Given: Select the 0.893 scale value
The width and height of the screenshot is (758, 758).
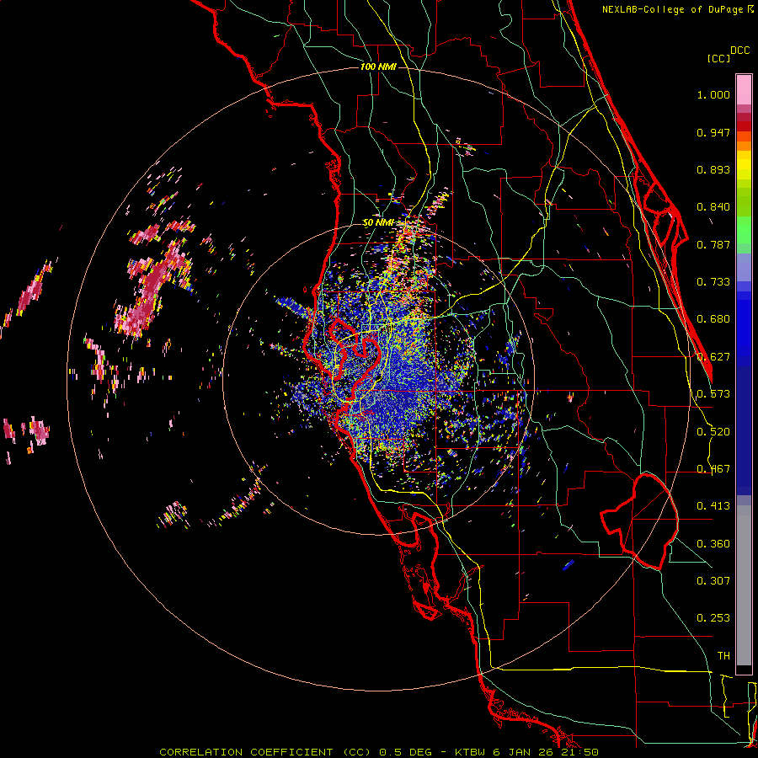Looking at the screenshot, I should (713, 169).
